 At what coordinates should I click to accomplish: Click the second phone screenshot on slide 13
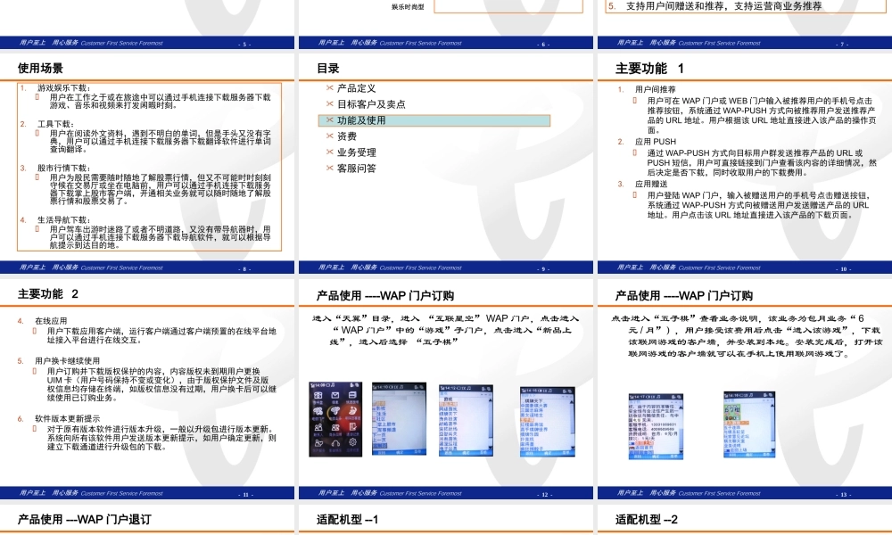click(749, 424)
